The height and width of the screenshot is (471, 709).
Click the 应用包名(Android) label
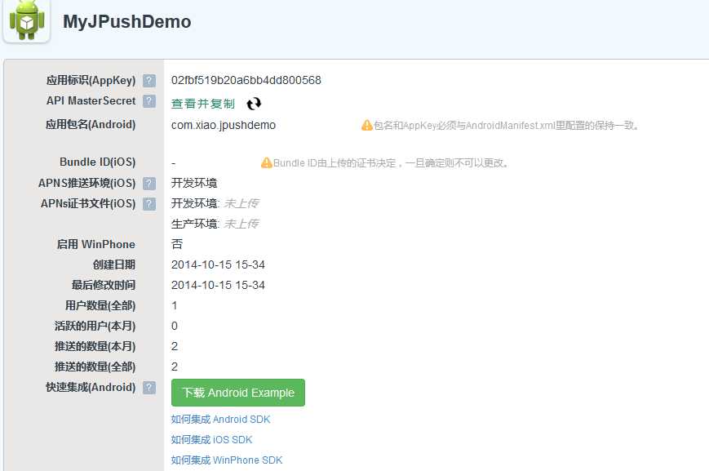point(91,124)
